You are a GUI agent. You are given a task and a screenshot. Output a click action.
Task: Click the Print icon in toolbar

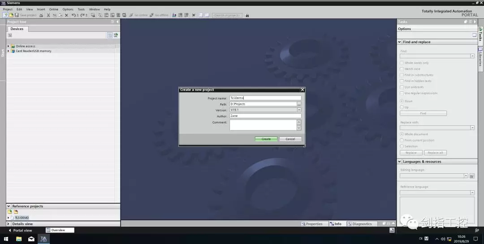(x=41, y=15)
